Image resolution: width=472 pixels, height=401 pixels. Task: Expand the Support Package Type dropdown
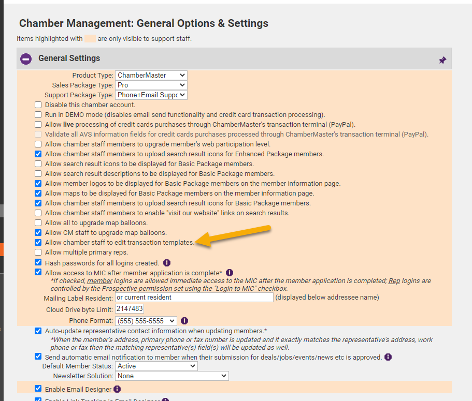coord(151,95)
